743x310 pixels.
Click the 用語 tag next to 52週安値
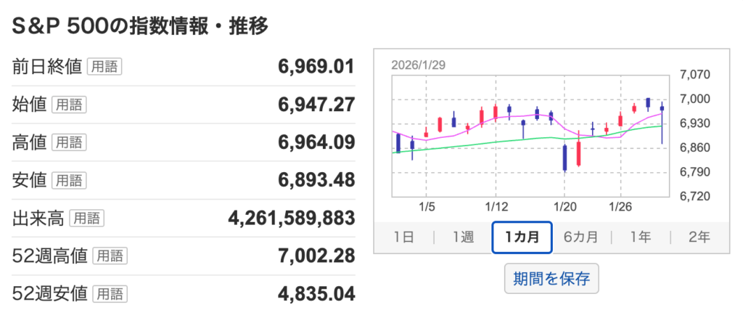[x=110, y=293]
